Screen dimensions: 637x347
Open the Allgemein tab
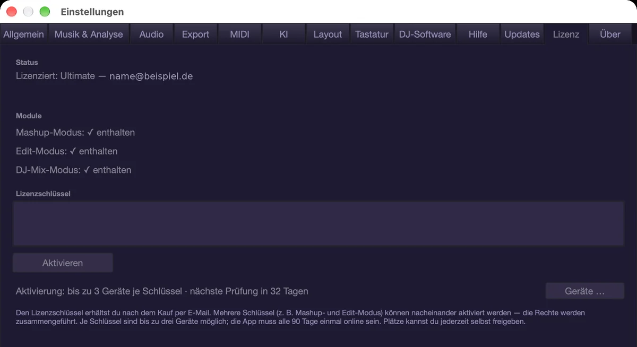(x=24, y=34)
